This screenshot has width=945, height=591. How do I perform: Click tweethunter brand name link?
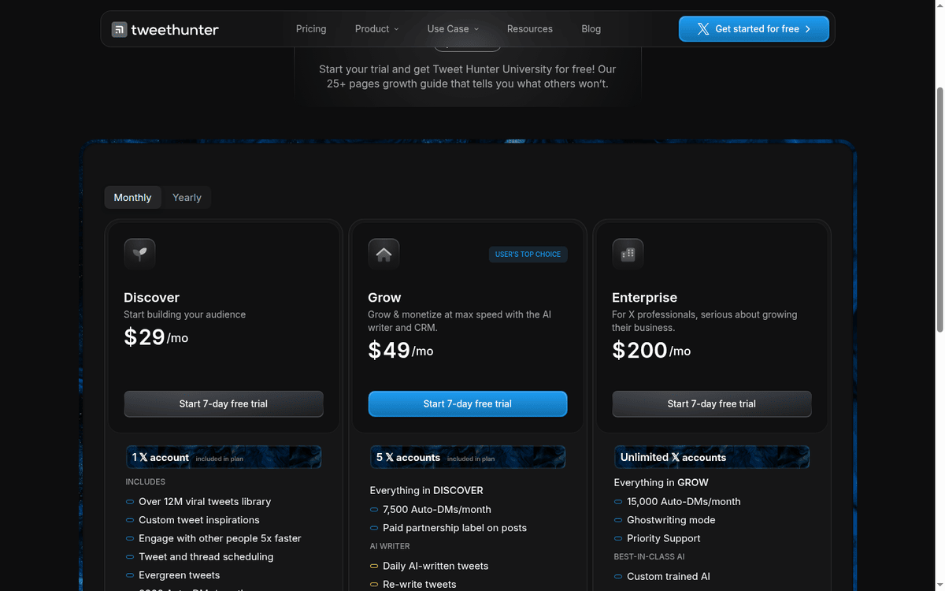175,30
